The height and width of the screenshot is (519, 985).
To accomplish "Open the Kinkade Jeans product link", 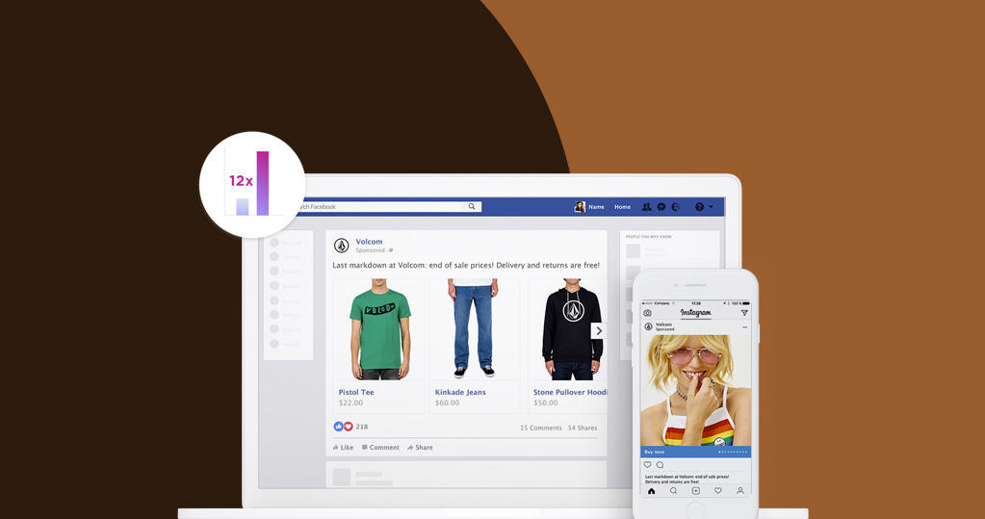I will click(460, 393).
